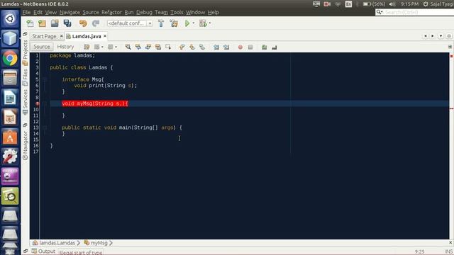
Task: Click the New Project icon
Action: 43,23
